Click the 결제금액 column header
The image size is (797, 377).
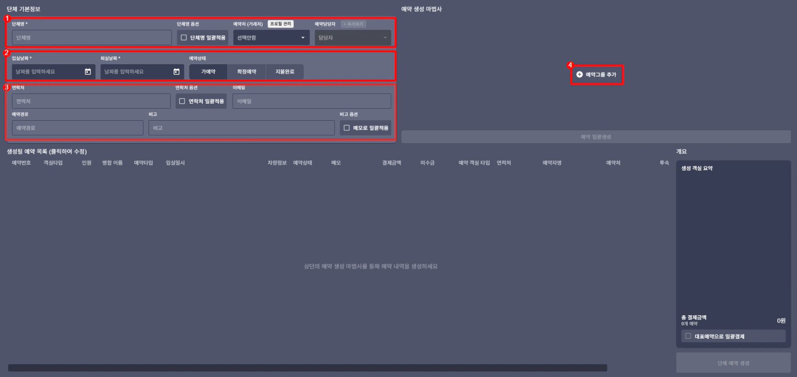click(x=392, y=163)
